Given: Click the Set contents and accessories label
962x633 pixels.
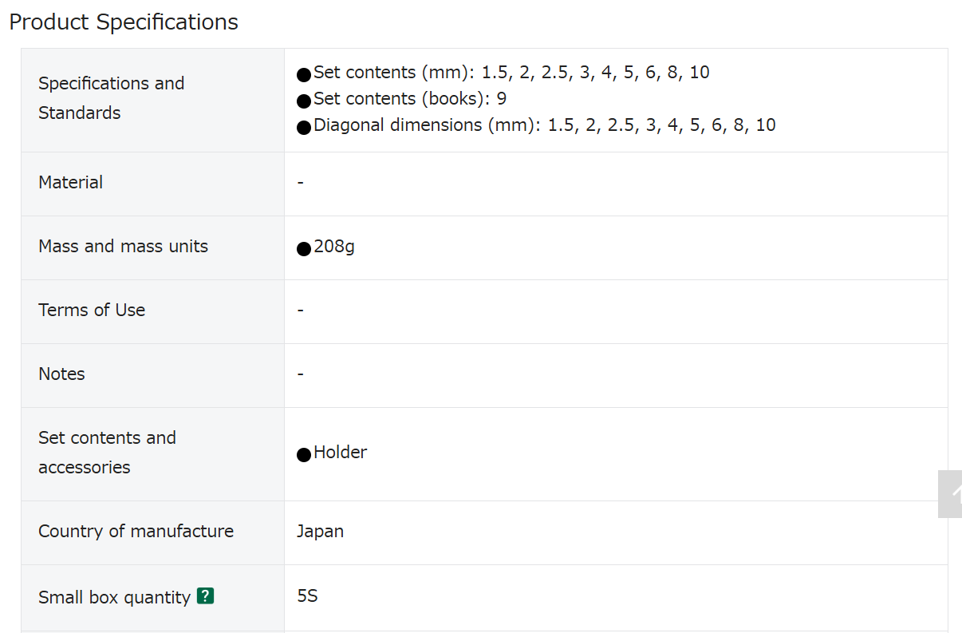Looking at the screenshot, I should (108, 453).
